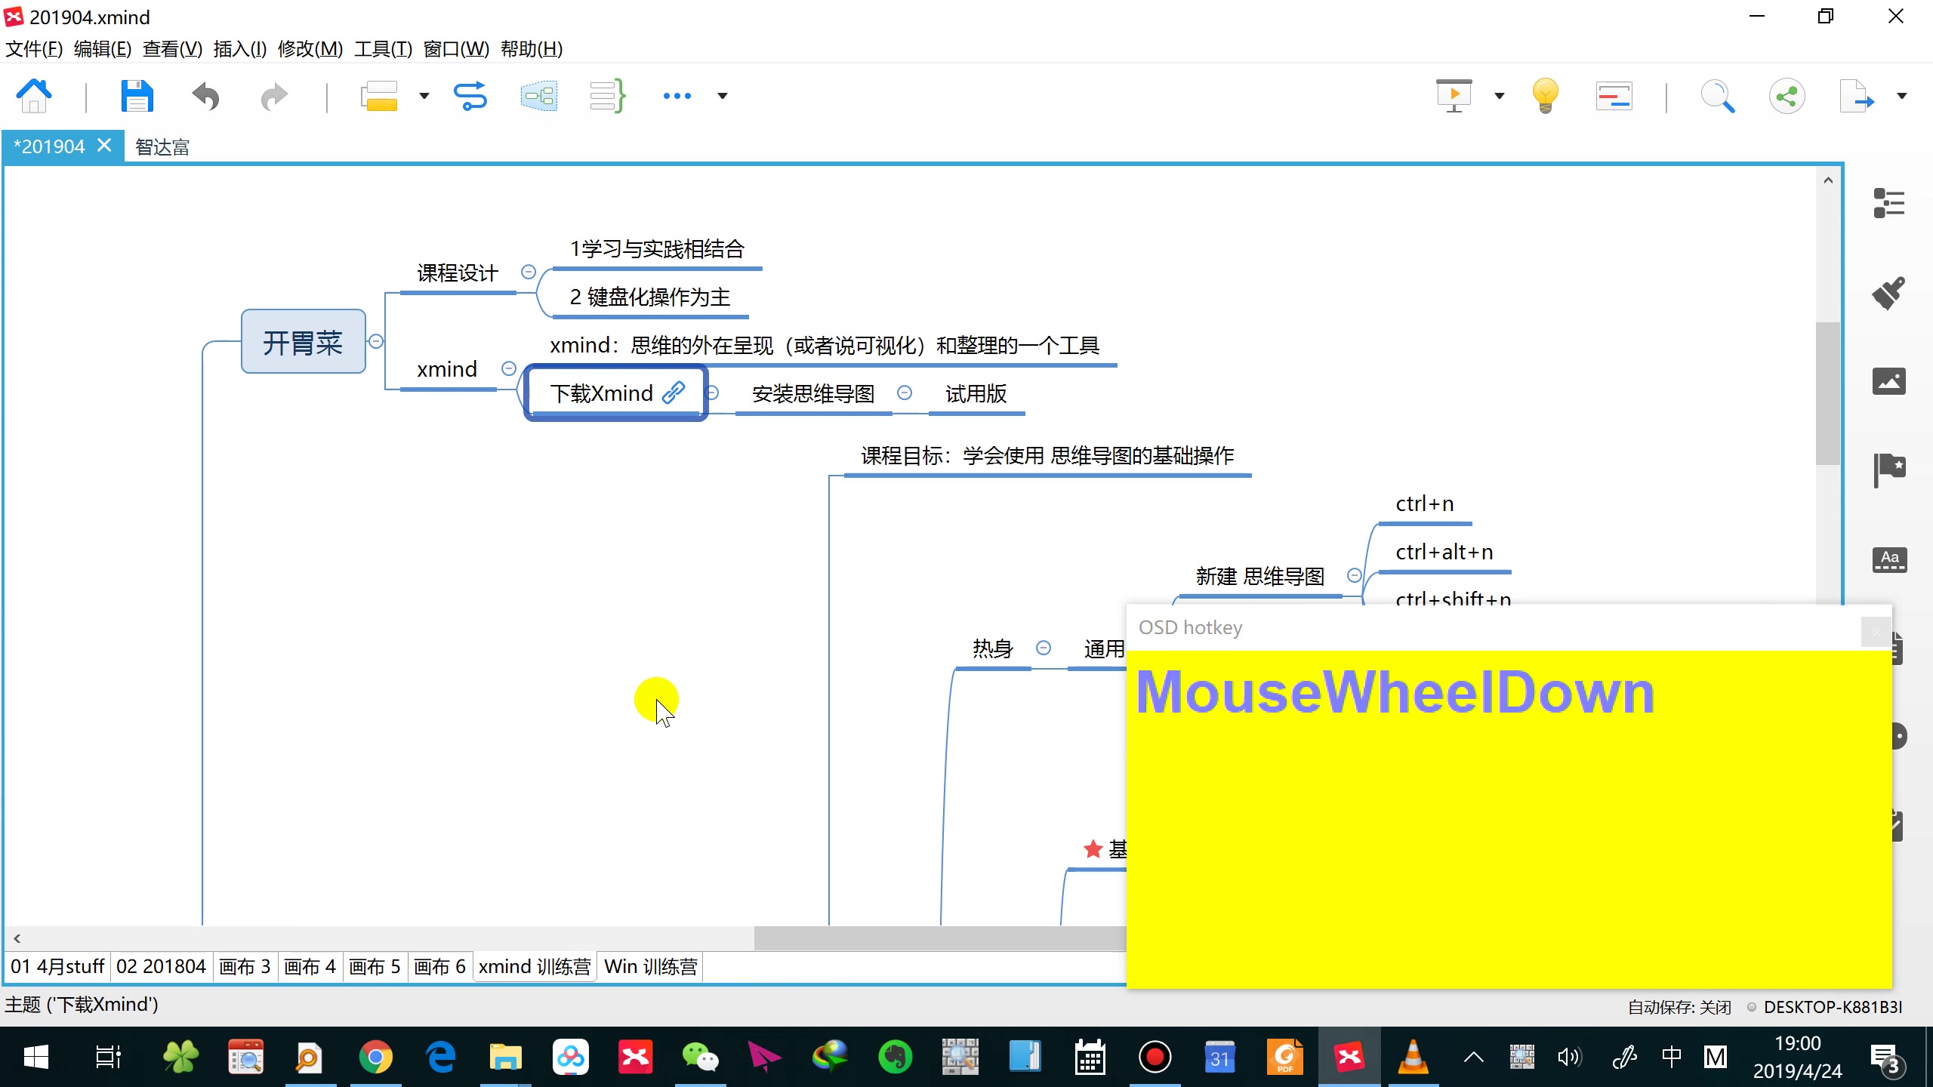Screen dimensions: 1933x1087
Task: Collapse the 新建 思维导图 branch
Action: coord(1355,575)
